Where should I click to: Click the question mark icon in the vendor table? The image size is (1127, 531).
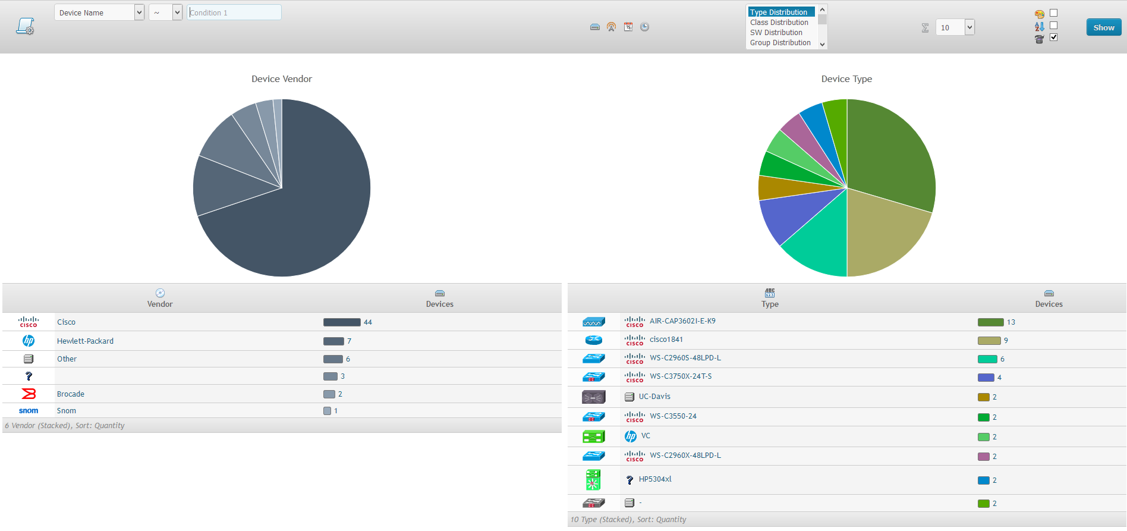[x=29, y=376]
